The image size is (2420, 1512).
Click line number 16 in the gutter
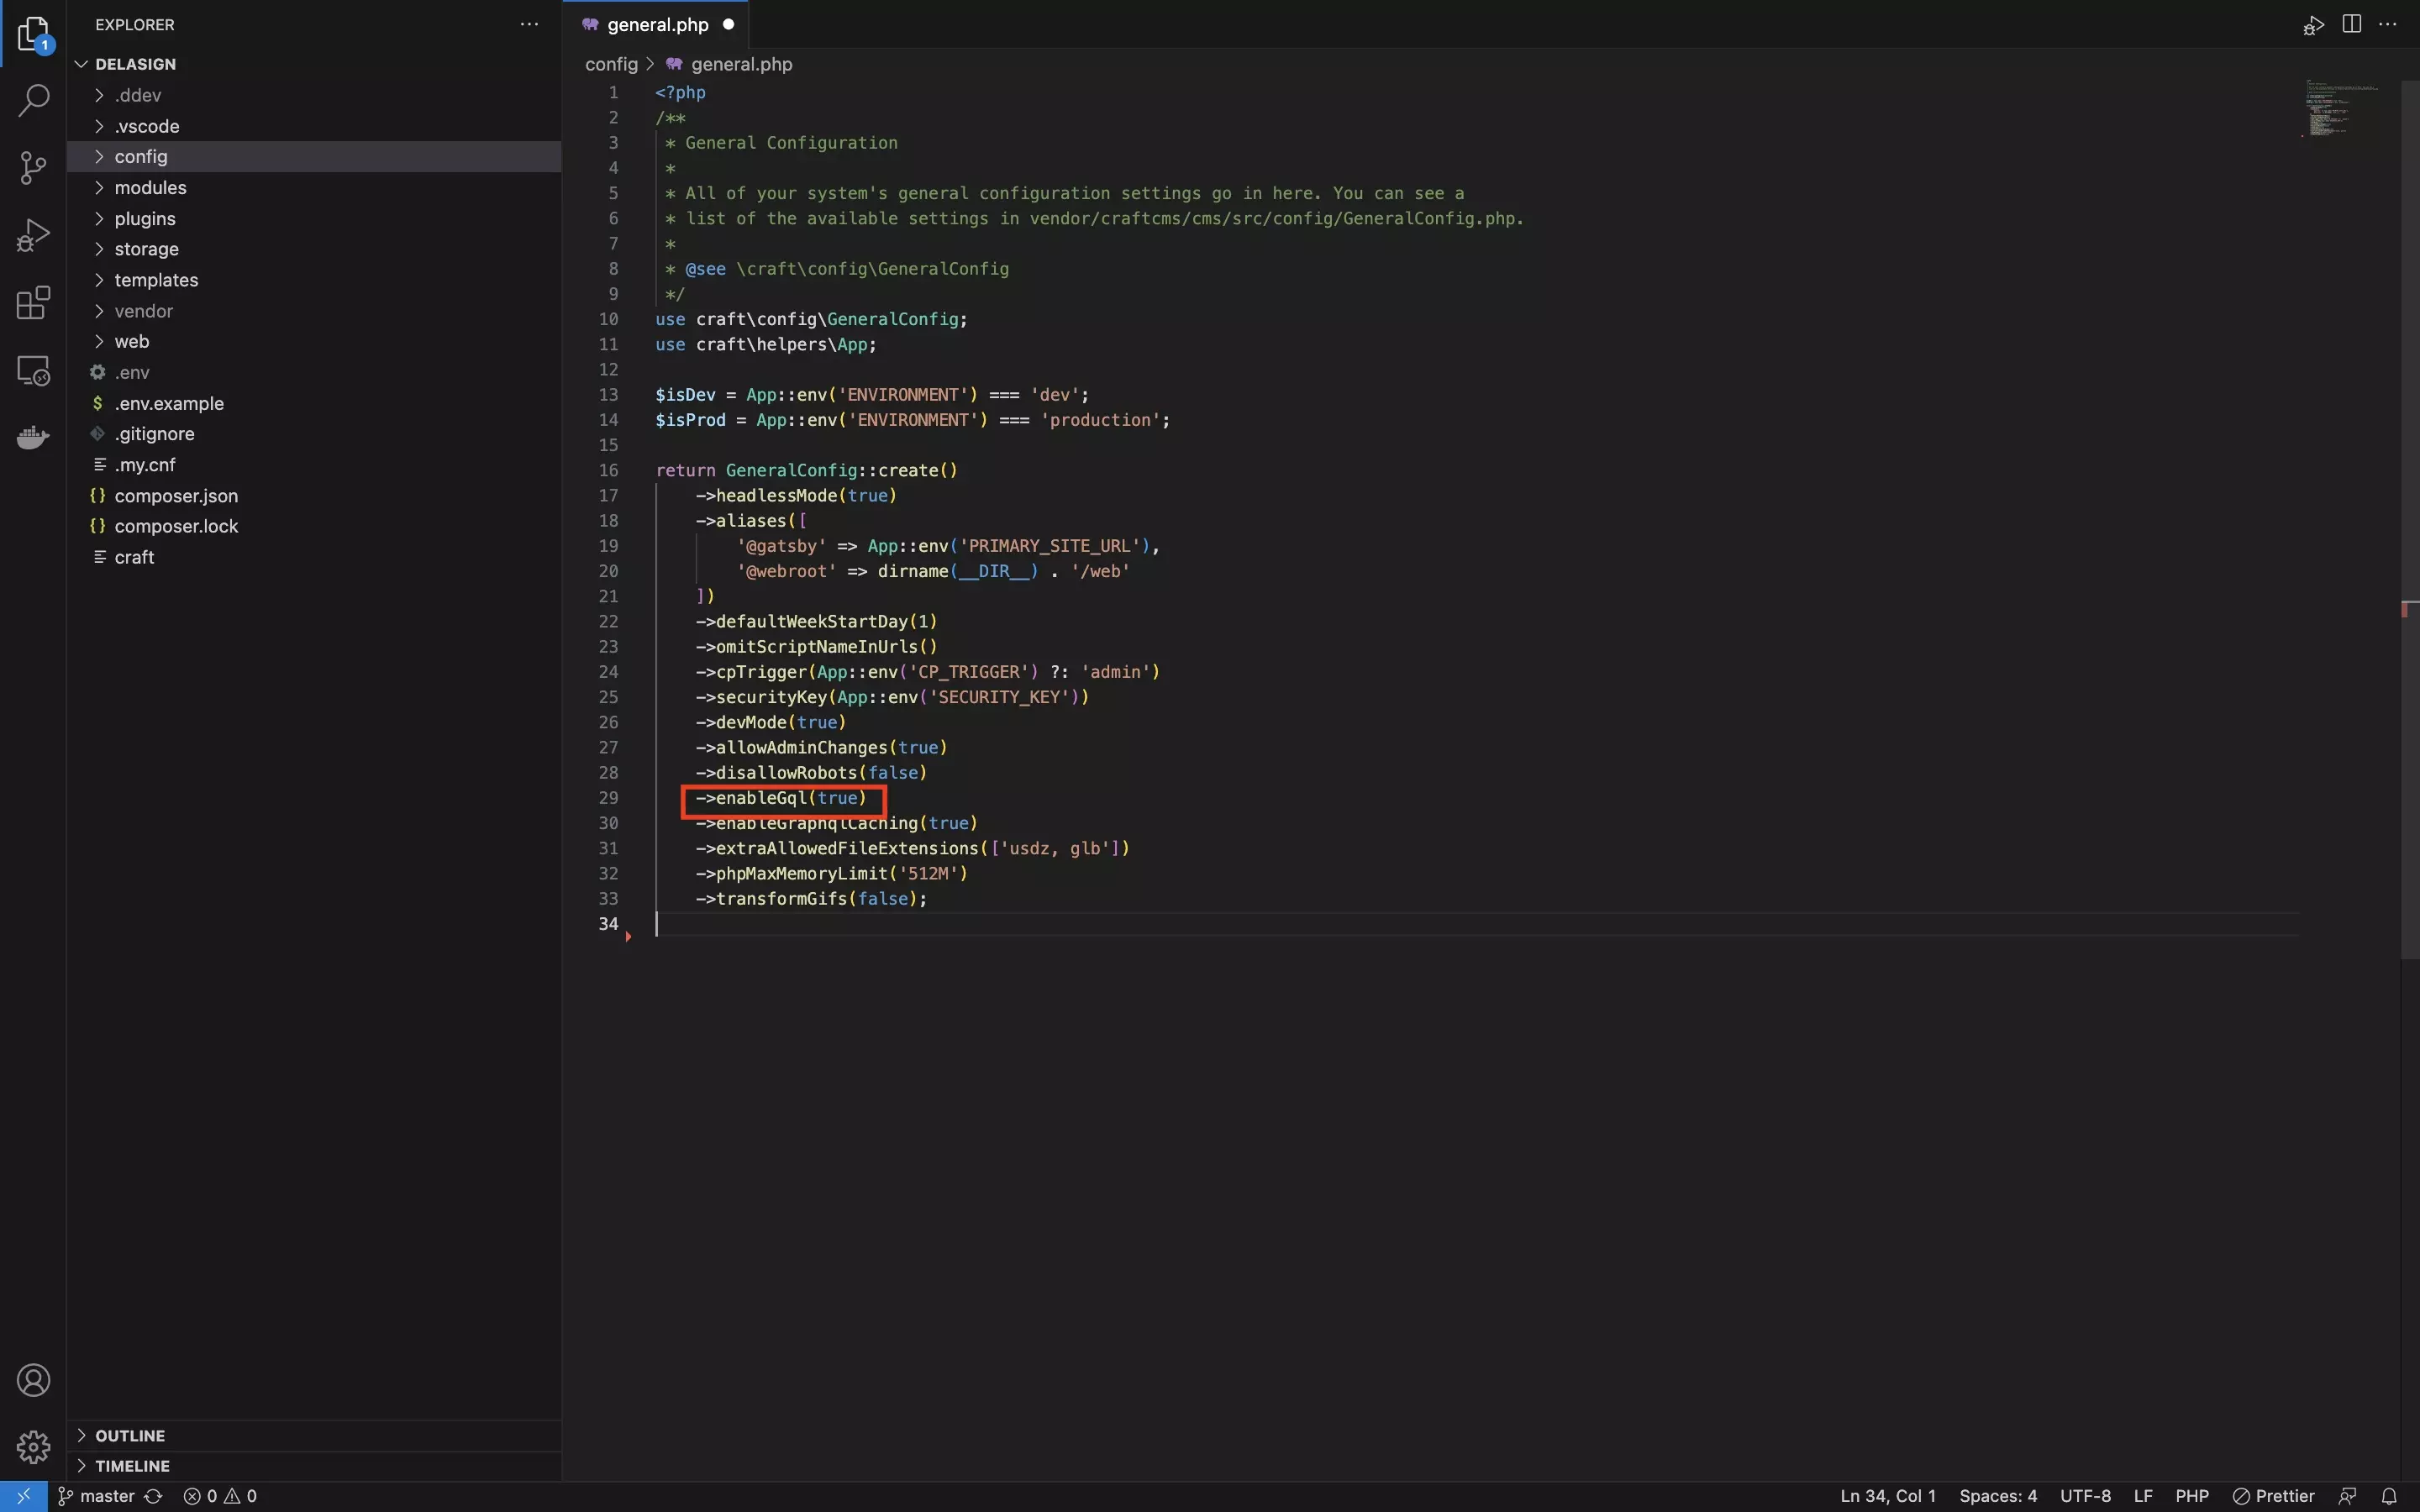(x=608, y=470)
